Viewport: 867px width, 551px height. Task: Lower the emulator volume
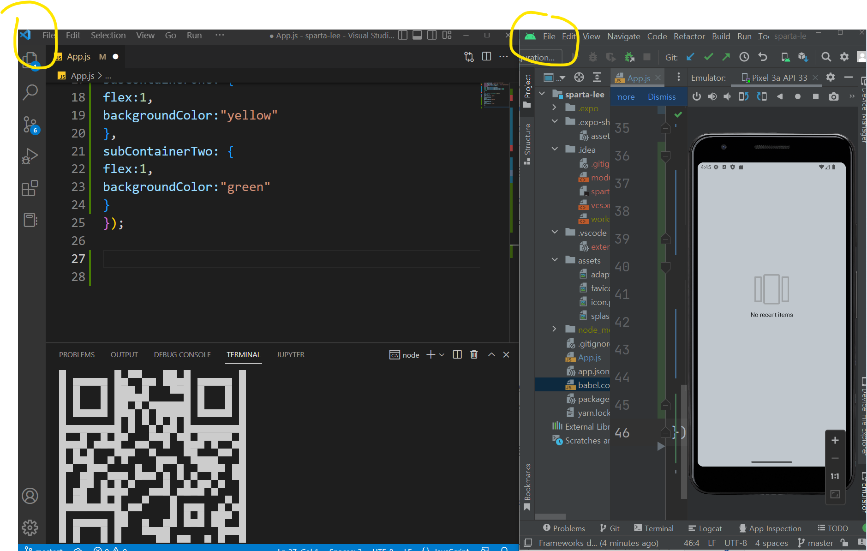pos(727,96)
